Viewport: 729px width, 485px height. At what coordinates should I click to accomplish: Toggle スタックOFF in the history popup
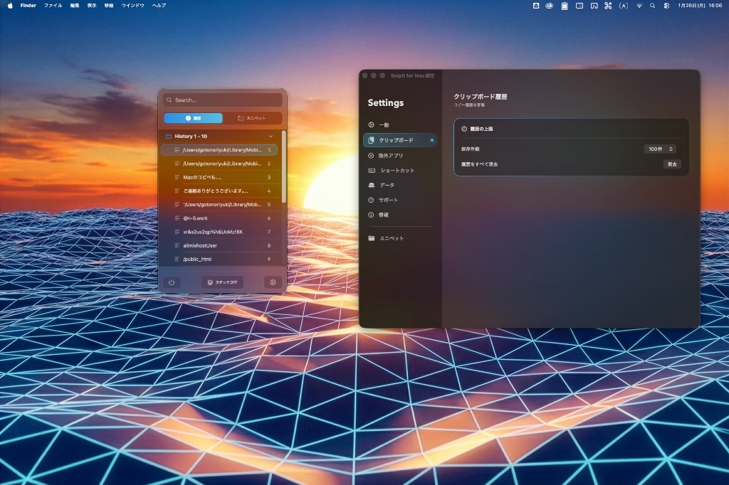pyautogui.click(x=221, y=282)
